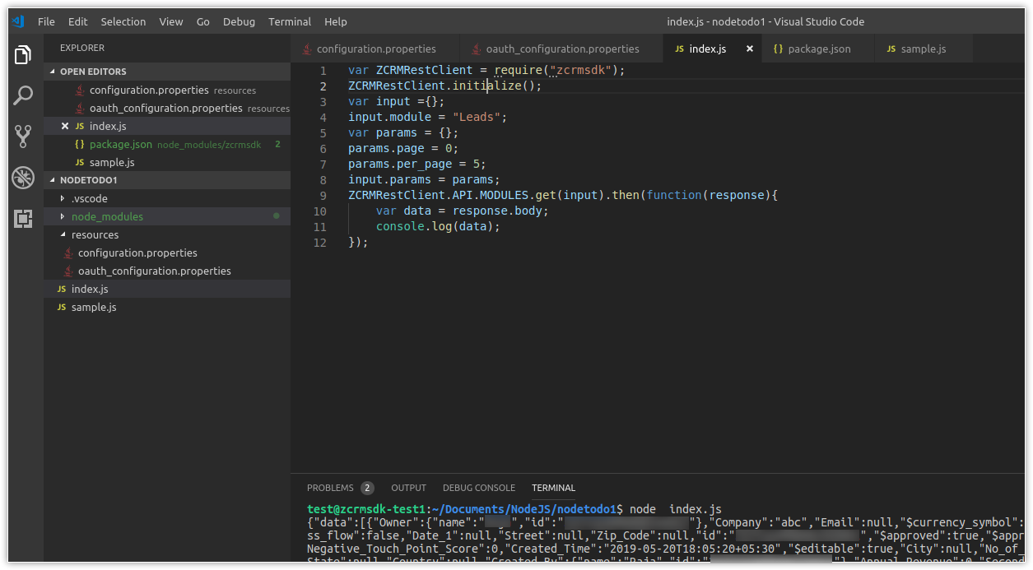Click line 10 in the code editor
This screenshot has height=570, width=1033.
pos(461,211)
